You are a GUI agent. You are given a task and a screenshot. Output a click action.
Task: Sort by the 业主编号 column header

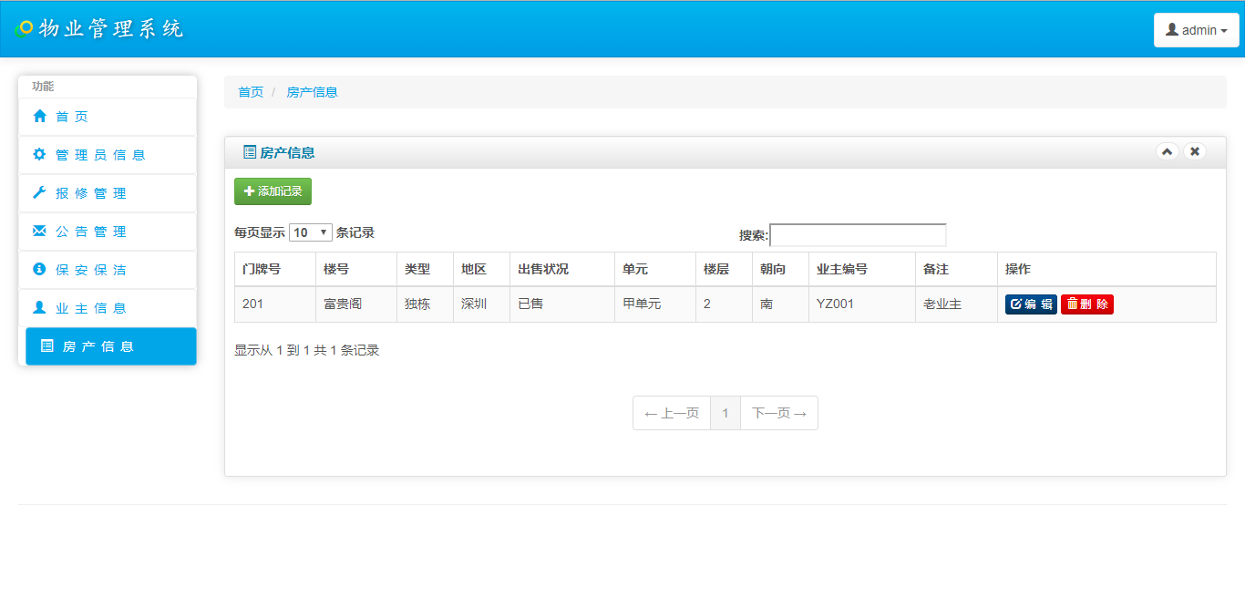(x=862, y=270)
